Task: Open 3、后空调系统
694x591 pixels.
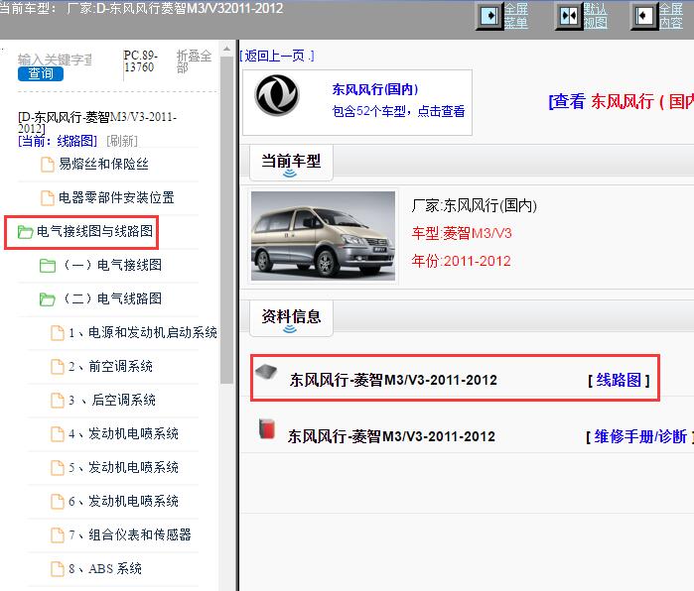Action: click(x=112, y=400)
